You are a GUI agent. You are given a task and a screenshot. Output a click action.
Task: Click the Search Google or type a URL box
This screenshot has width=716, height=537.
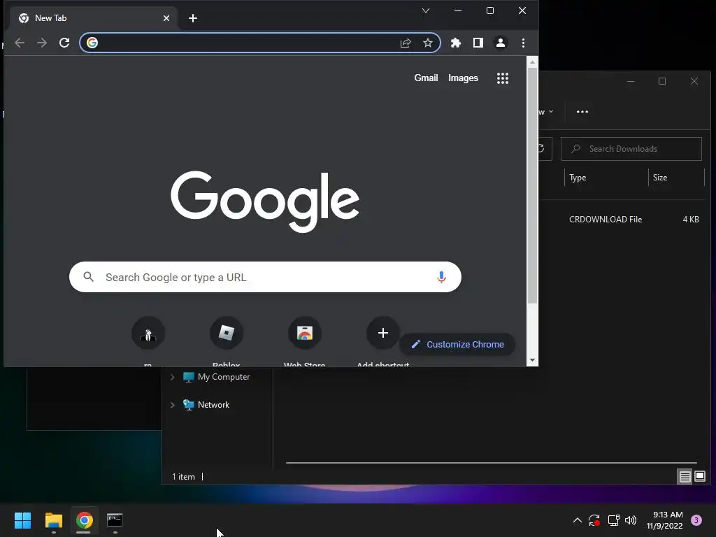pos(265,277)
